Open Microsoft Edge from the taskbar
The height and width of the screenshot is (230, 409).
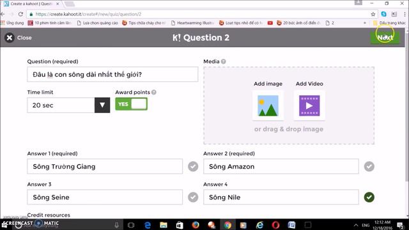148,225
